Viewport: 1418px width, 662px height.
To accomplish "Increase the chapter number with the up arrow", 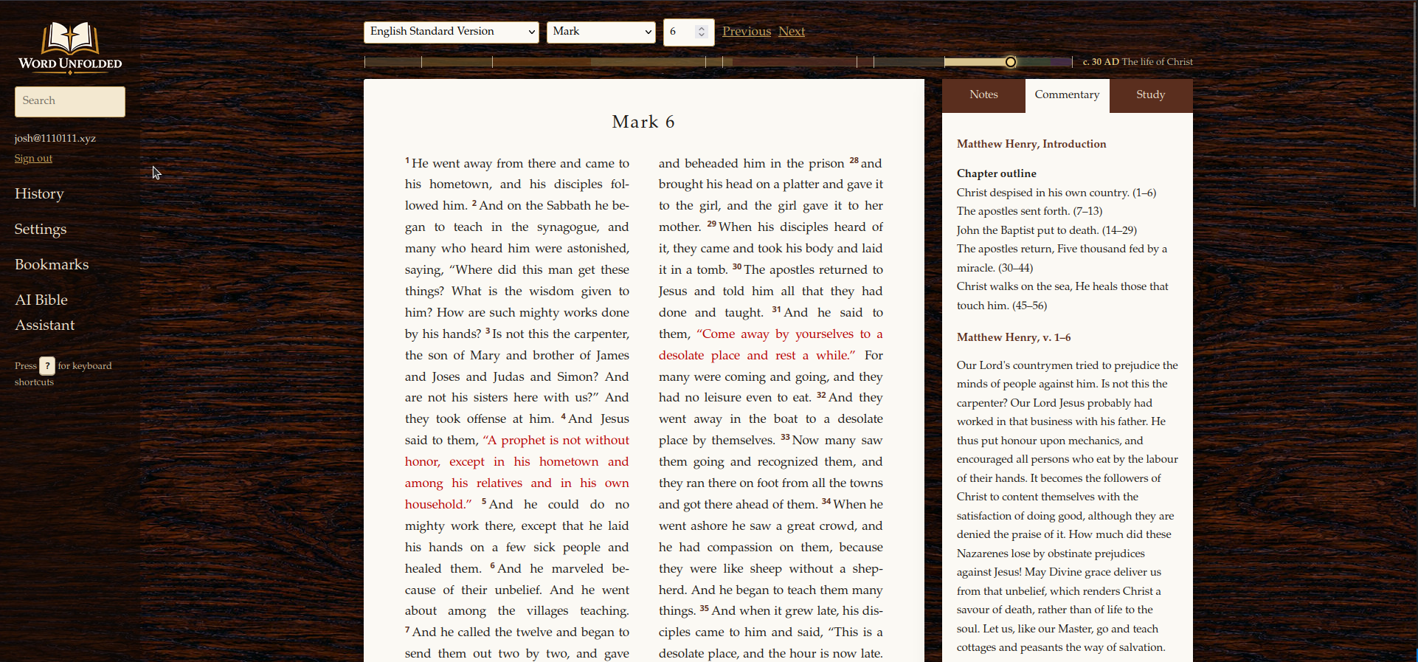I will click(x=702, y=28).
